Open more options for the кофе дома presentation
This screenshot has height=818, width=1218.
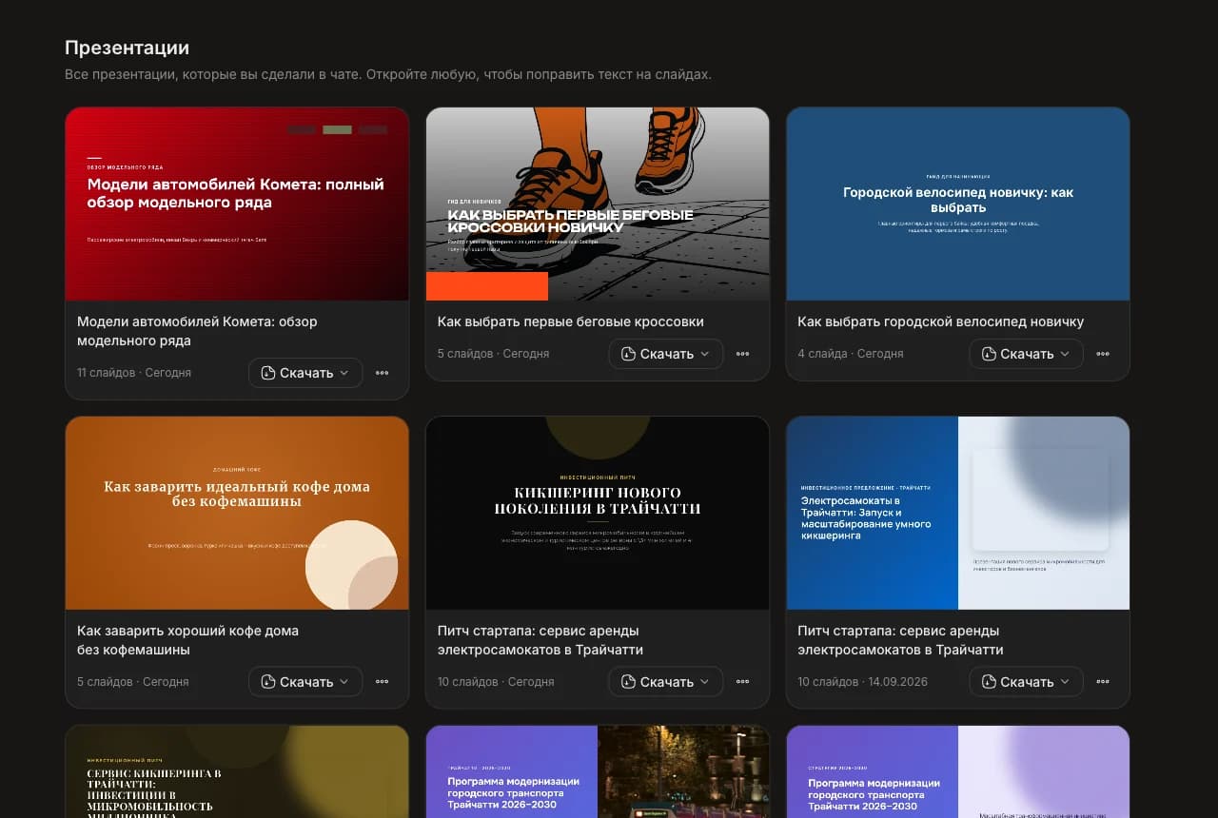[382, 682]
